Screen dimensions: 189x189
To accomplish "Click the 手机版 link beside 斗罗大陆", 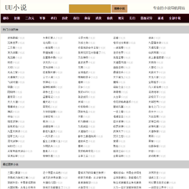I will pos(92,38).
